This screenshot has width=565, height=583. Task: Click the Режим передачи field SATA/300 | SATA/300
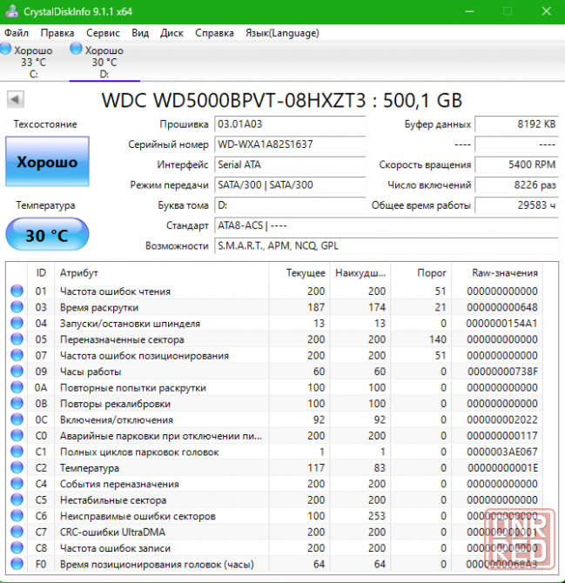click(290, 184)
